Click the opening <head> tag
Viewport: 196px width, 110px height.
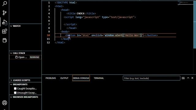pos(65,10)
